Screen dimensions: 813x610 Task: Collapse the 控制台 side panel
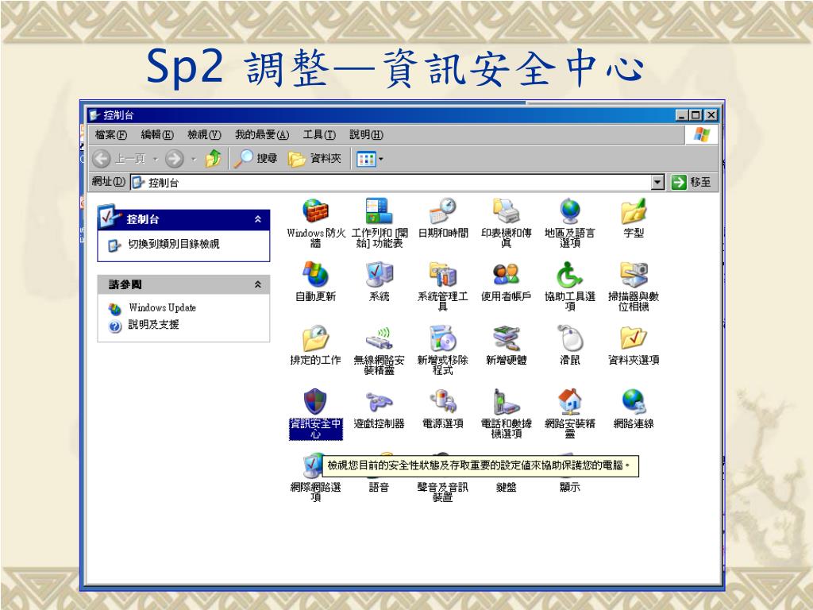tap(258, 219)
